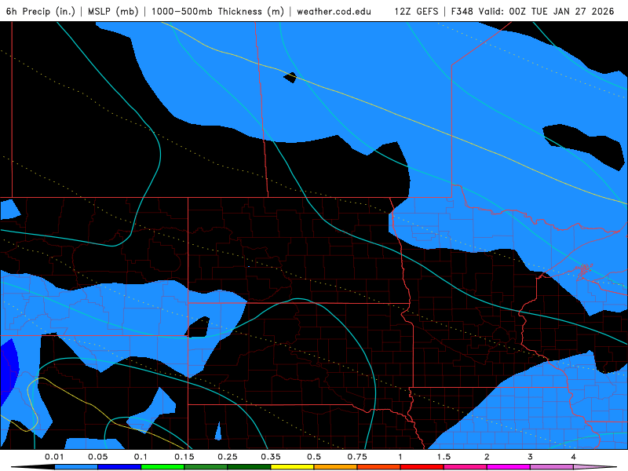The height and width of the screenshot is (471, 628).
Task: Click the 'F348' forecast hour text
Action: pos(462,11)
